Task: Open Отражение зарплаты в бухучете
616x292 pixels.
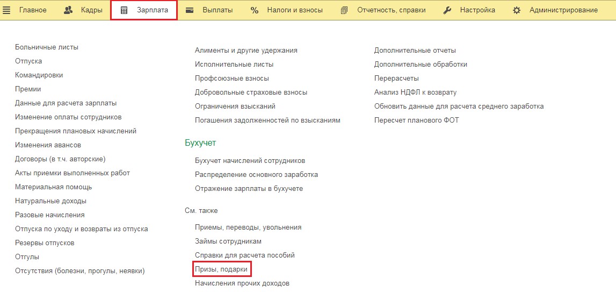Action: [249, 189]
